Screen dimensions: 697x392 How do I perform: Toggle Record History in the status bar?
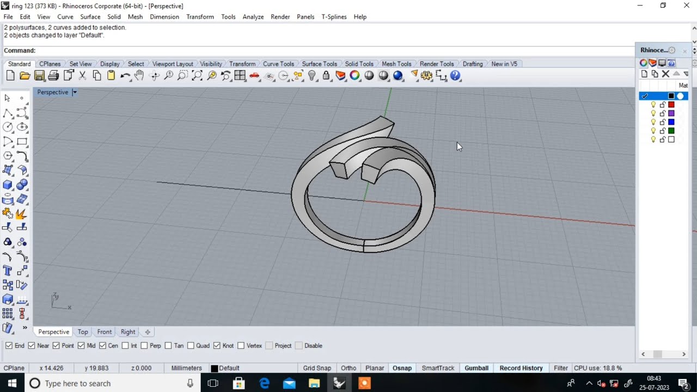tap(521, 368)
